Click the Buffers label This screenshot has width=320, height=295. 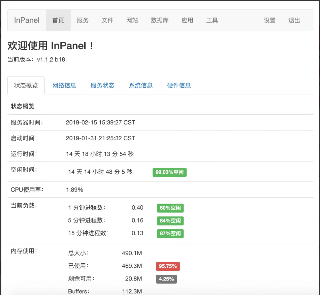click(x=79, y=291)
